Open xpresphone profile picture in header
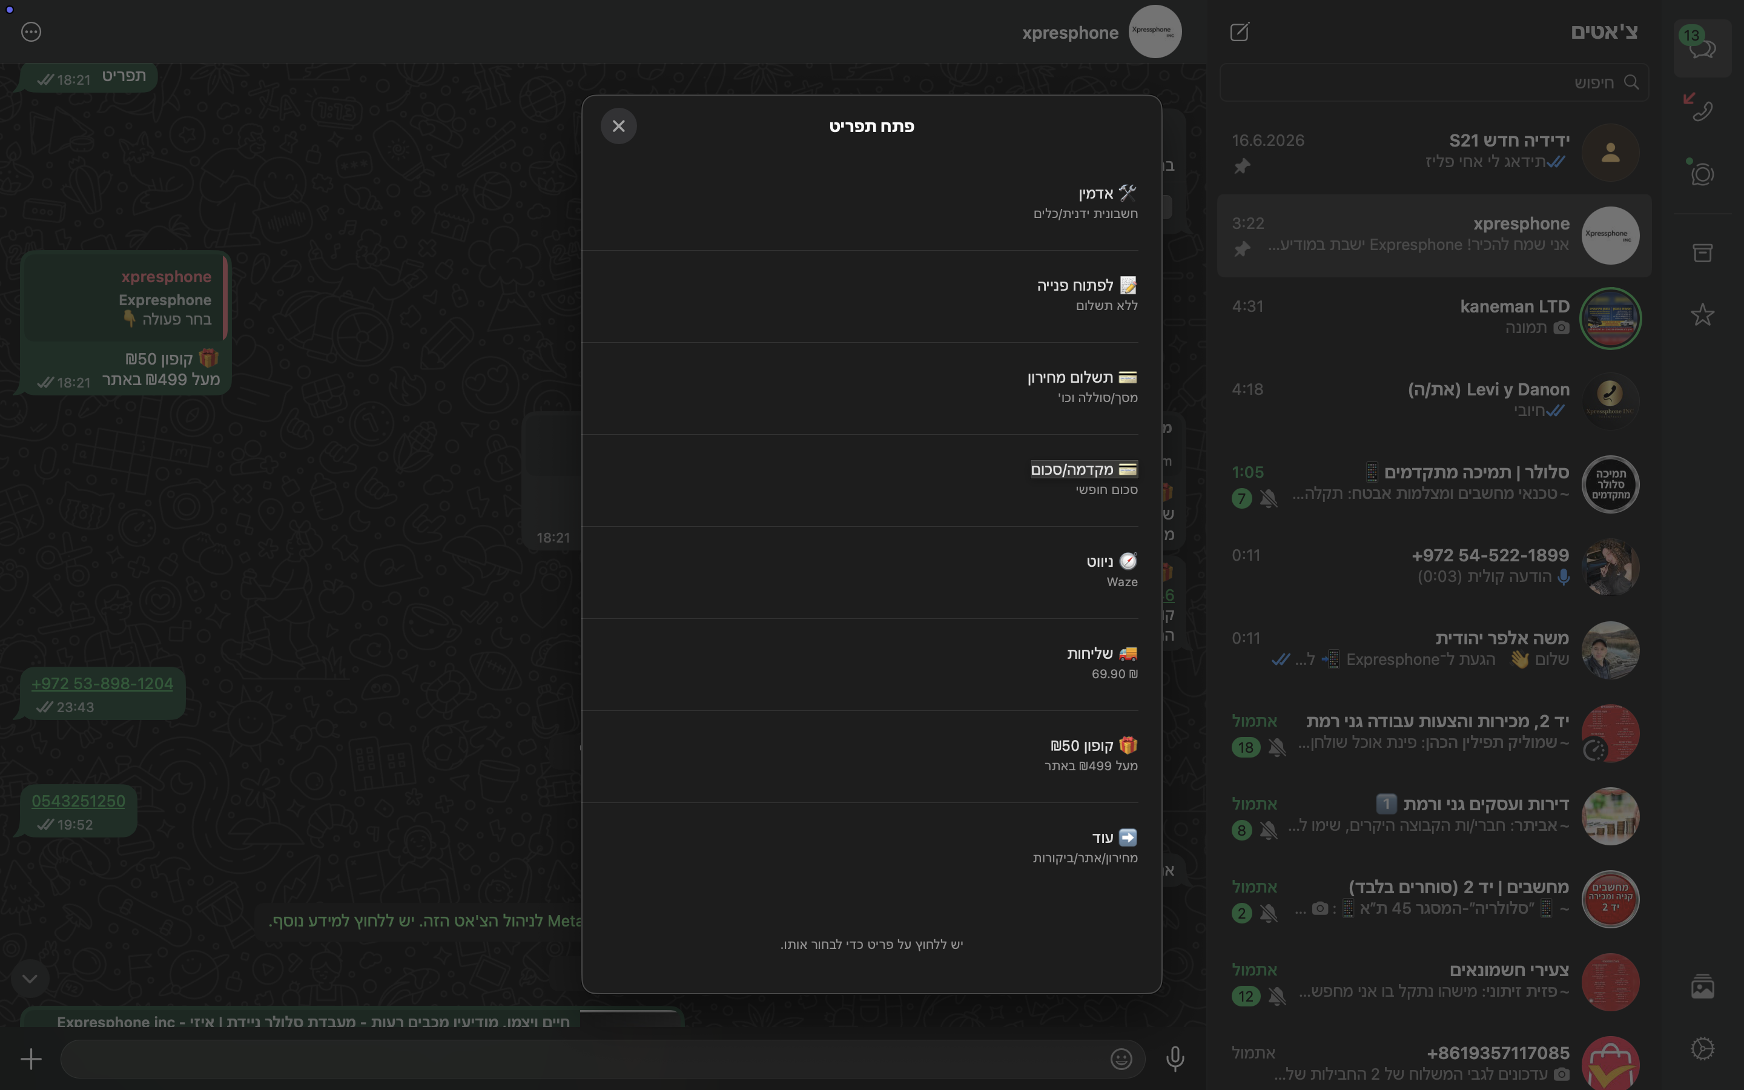The width and height of the screenshot is (1744, 1090). pyautogui.click(x=1155, y=31)
